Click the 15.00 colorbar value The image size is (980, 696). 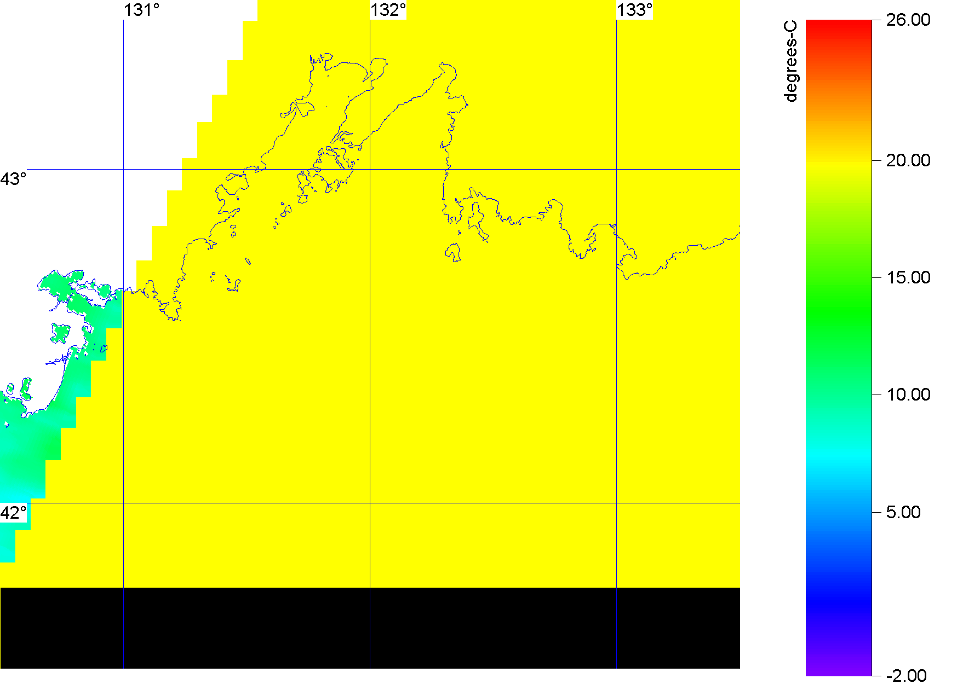[x=908, y=277]
